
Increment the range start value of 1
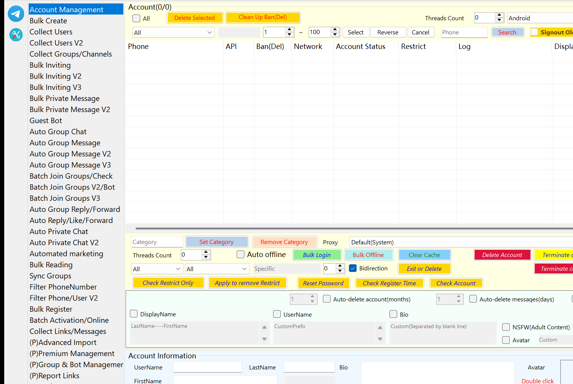[x=290, y=30]
